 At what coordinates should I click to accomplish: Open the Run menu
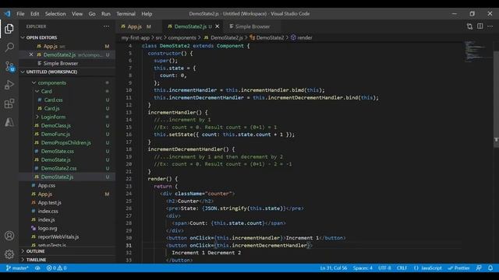(x=106, y=14)
